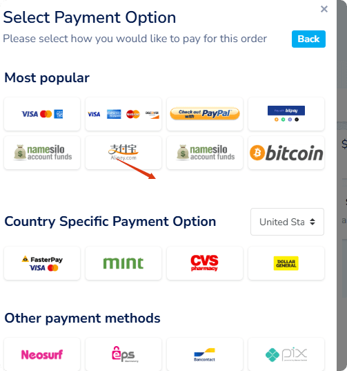The height and width of the screenshot is (371, 347).
Task: Choose first NameSilo account funds tile
Action: [42, 153]
